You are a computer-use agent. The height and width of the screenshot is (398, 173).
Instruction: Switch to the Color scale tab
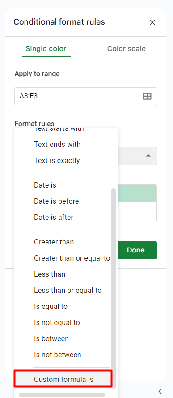127,49
